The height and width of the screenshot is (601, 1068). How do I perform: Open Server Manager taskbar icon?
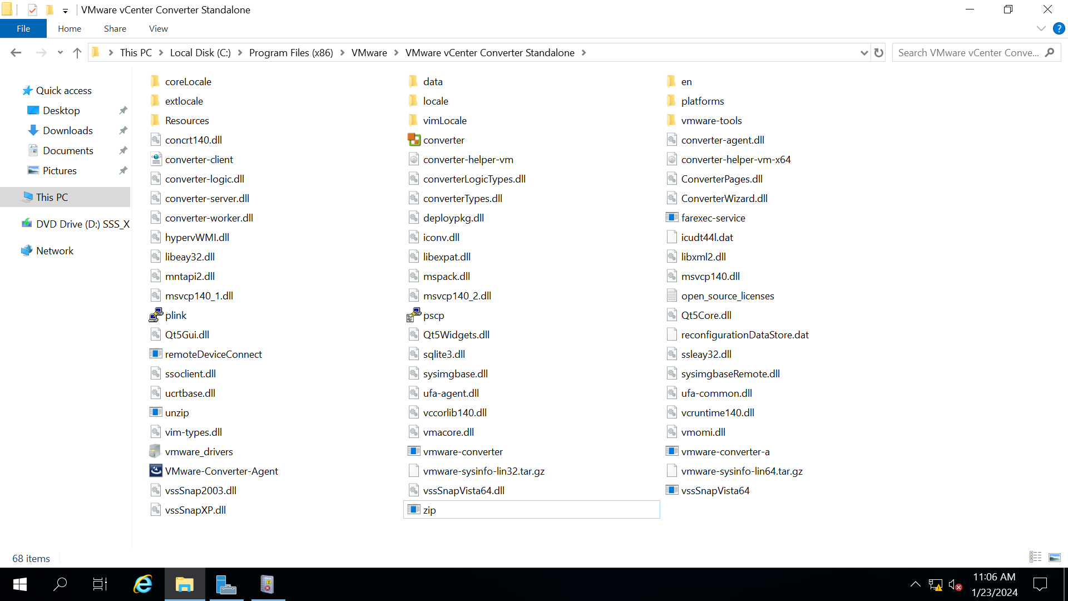click(x=226, y=584)
